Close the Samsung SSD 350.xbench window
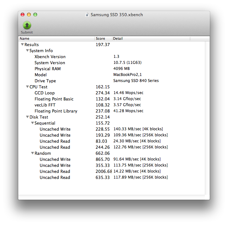The width and height of the screenshot is (228, 225). tap(23, 15)
